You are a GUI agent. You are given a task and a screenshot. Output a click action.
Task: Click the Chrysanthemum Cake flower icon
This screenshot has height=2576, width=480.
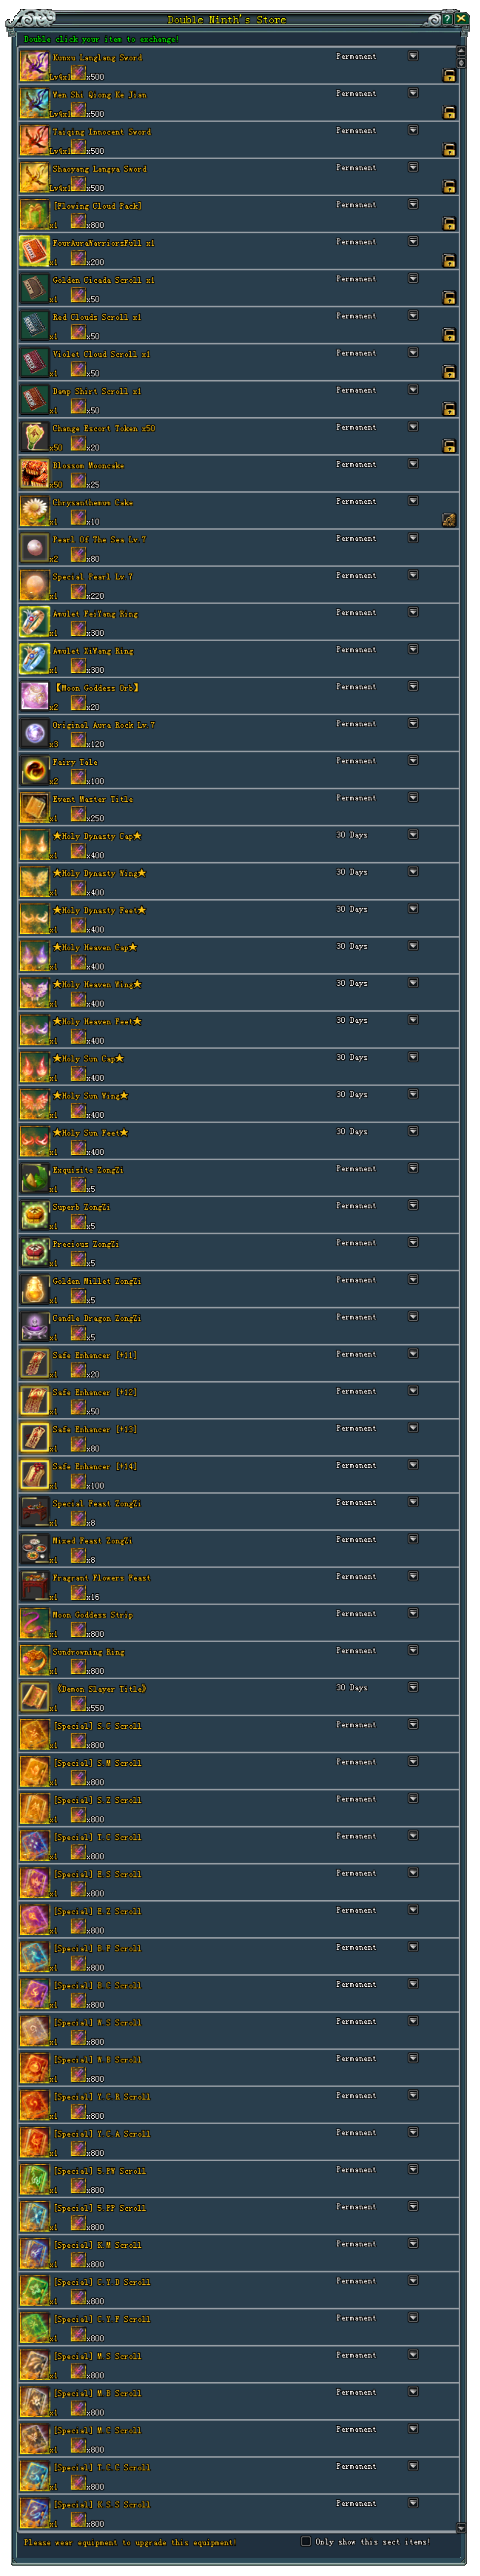coord(35,511)
